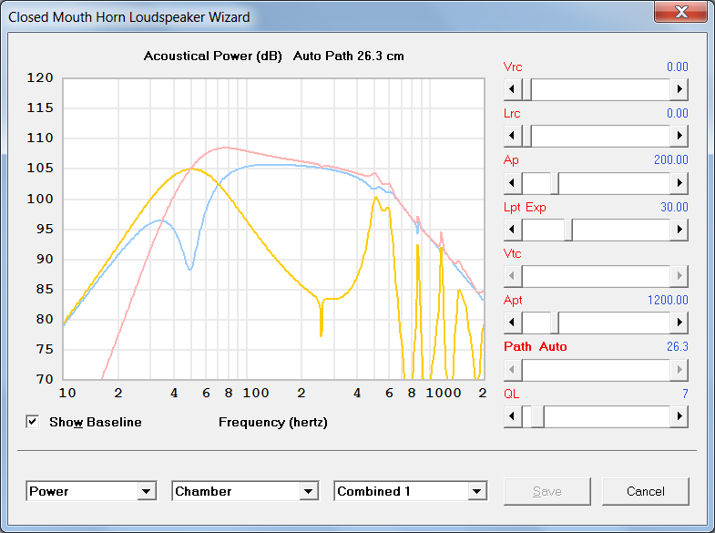The height and width of the screenshot is (533, 715).
Task: Click the Lrc slider left arrow
Action: tap(513, 136)
